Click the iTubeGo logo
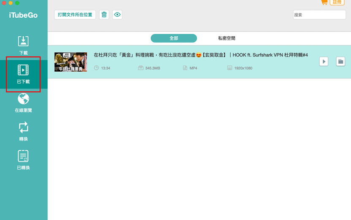This screenshot has width=351, height=220. point(23,15)
